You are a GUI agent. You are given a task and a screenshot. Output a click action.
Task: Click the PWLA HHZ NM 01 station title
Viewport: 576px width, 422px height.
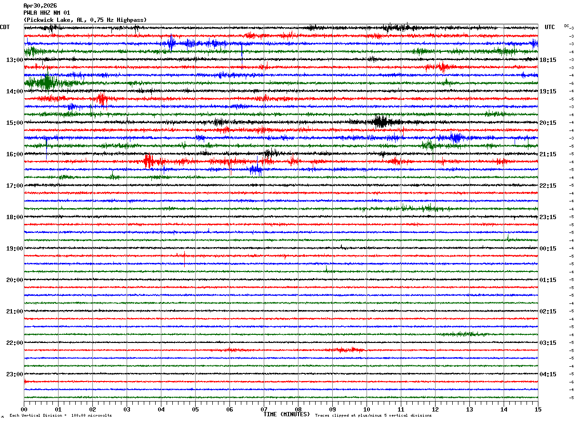coord(47,13)
